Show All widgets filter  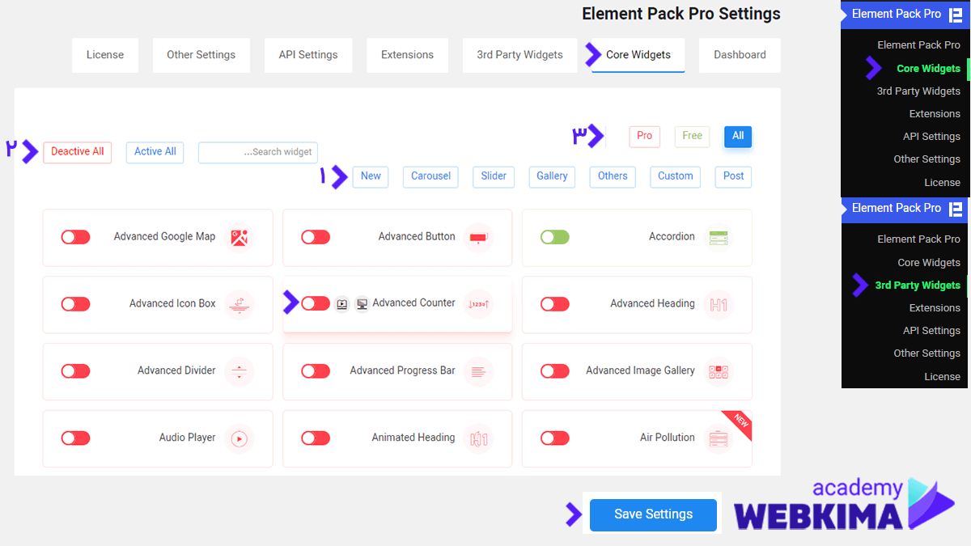(x=738, y=137)
